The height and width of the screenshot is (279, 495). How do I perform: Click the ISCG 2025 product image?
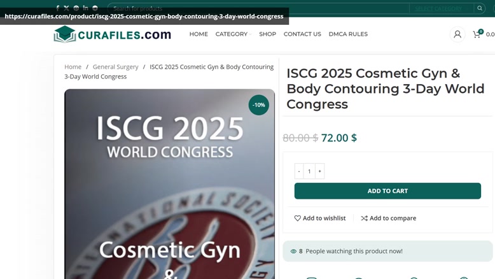point(169,184)
